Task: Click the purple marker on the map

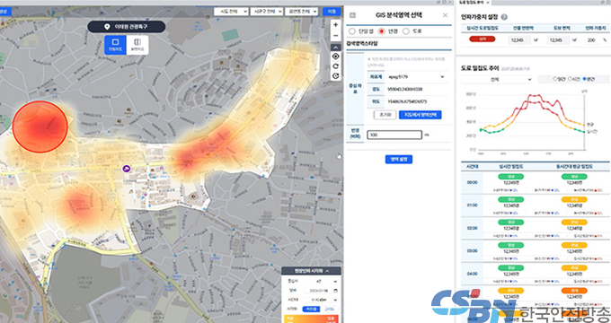Action: coord(127,169)
